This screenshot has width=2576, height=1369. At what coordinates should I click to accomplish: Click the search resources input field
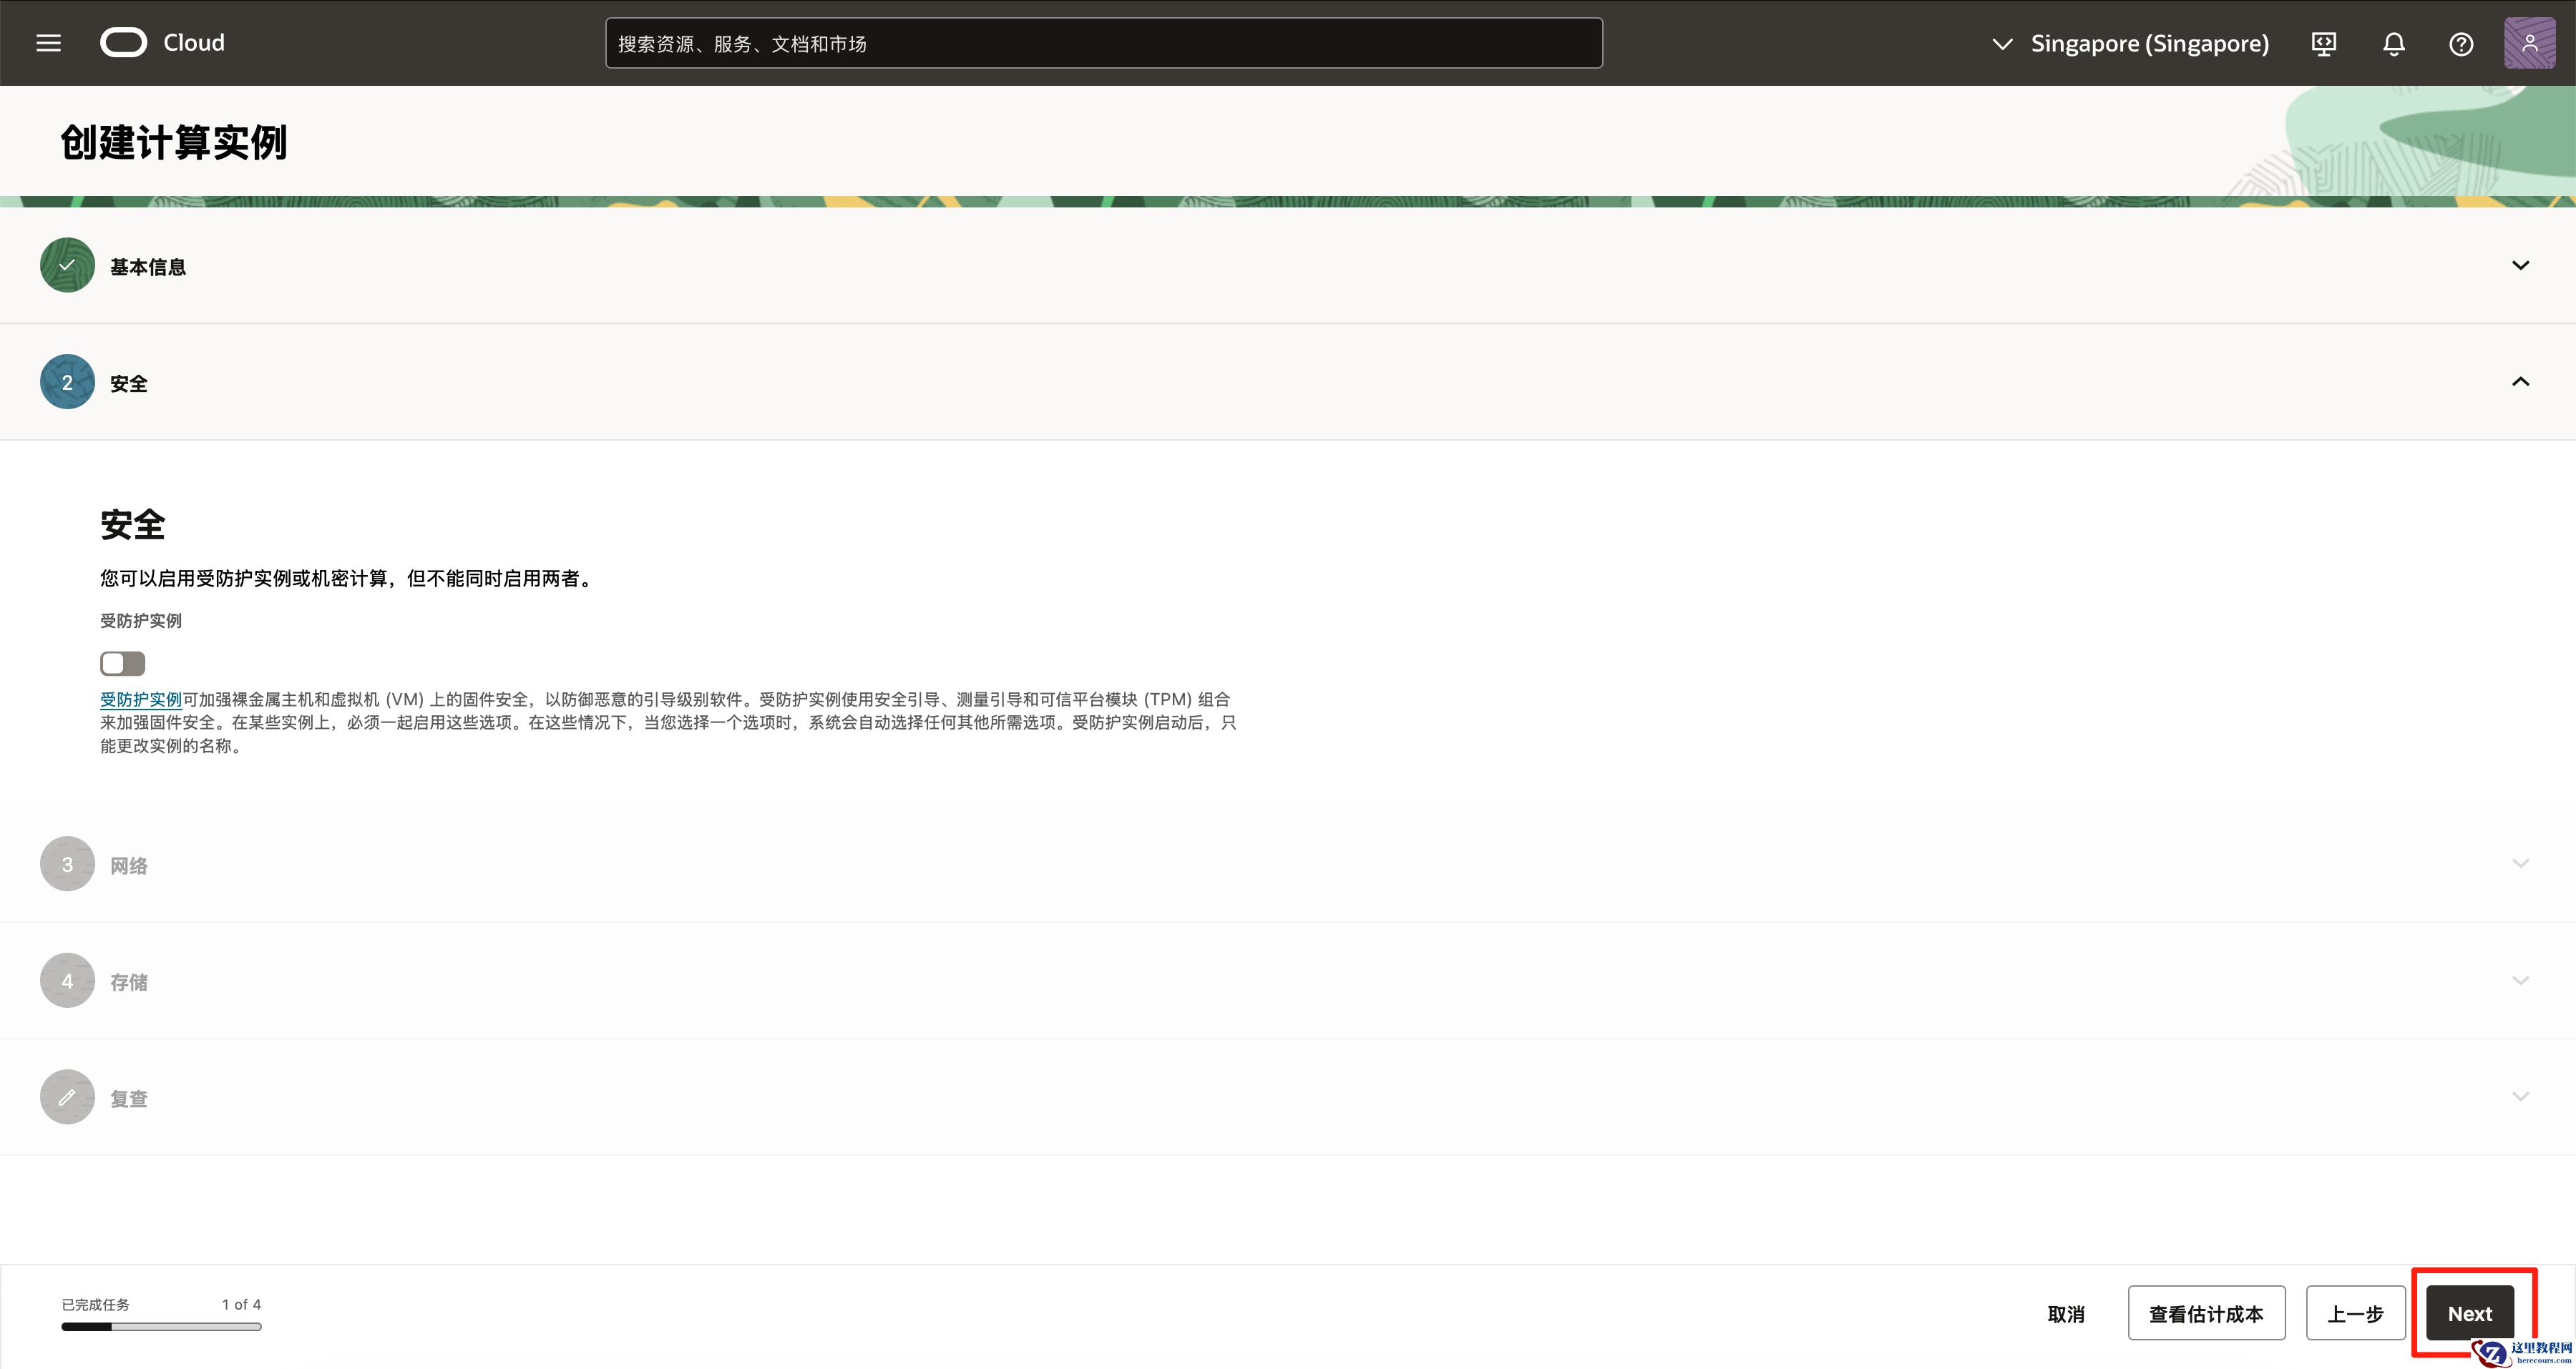1103,44
